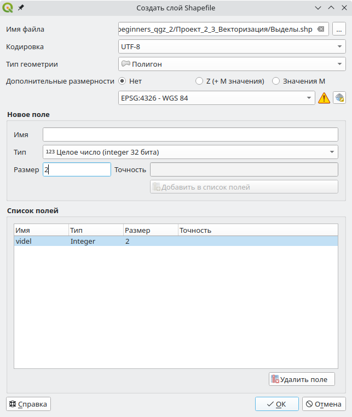Select the Z (+ M значения) radio button
The height and width of the screenshot is (417, 352).
click(x=199, y=81)
